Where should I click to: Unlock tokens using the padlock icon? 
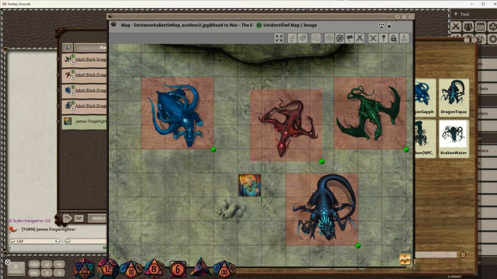(x=394, y=38)
